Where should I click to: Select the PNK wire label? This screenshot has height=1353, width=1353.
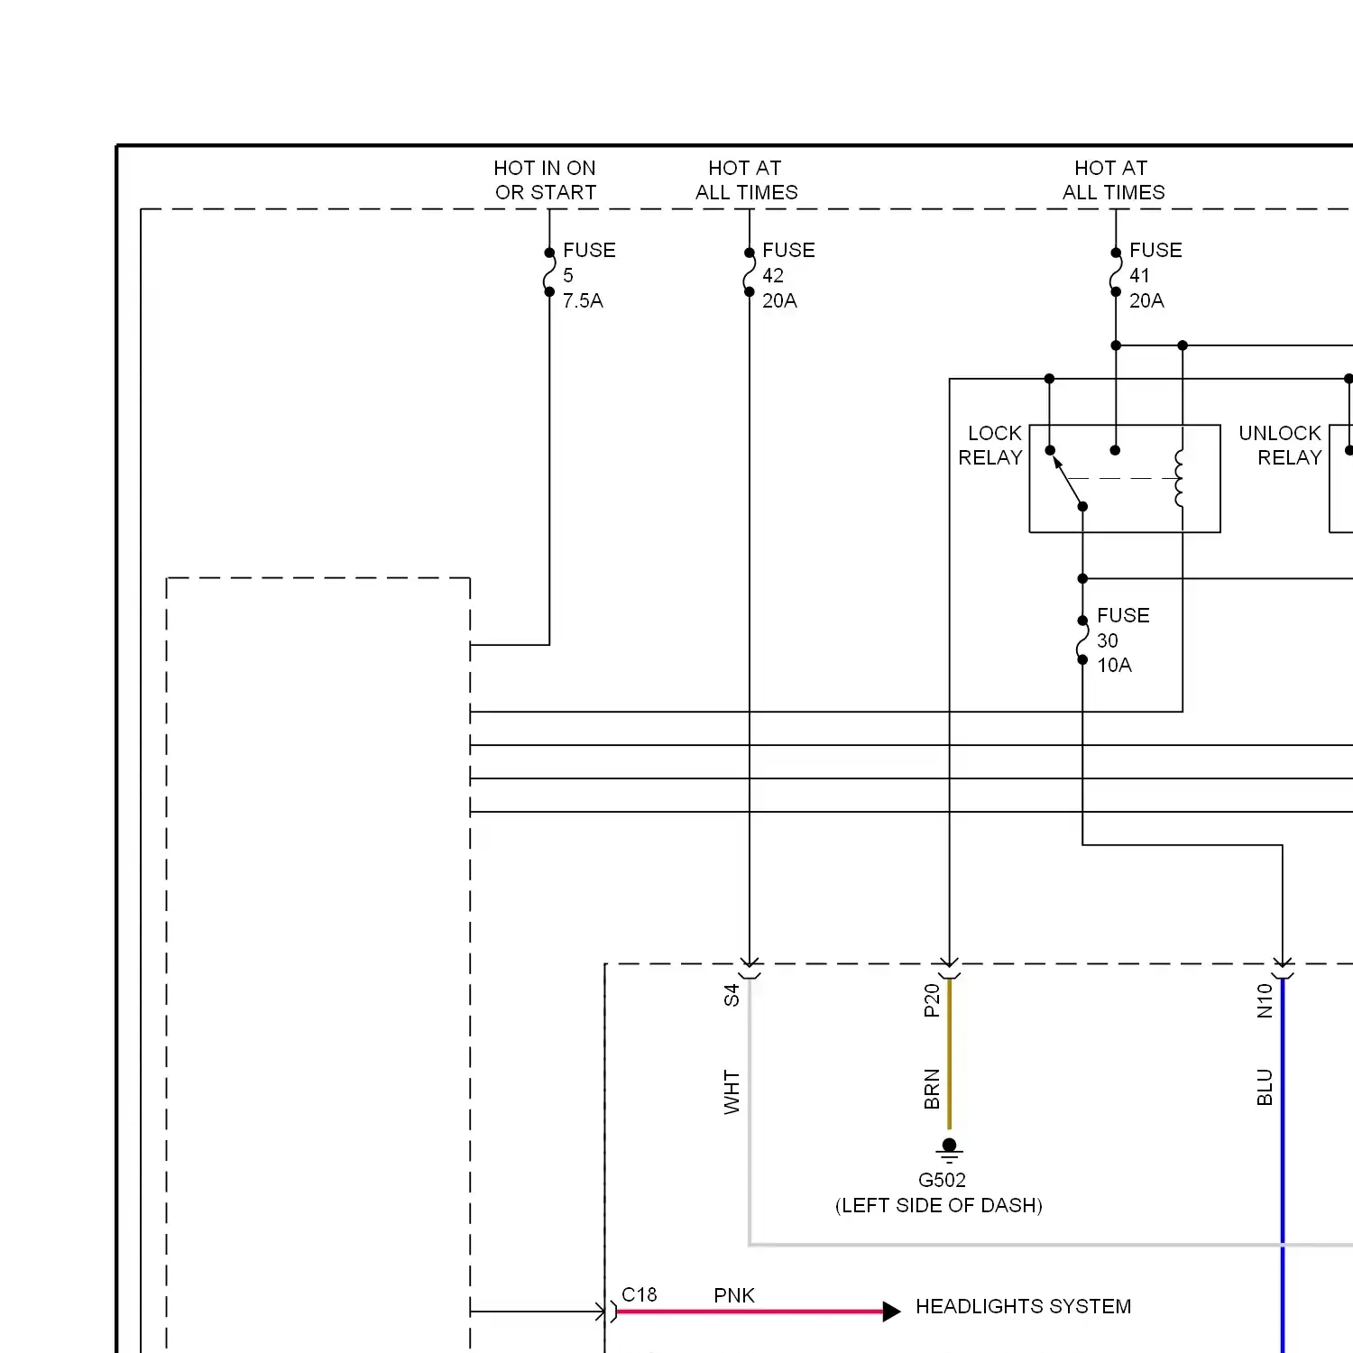click(x=734, y=1295)
